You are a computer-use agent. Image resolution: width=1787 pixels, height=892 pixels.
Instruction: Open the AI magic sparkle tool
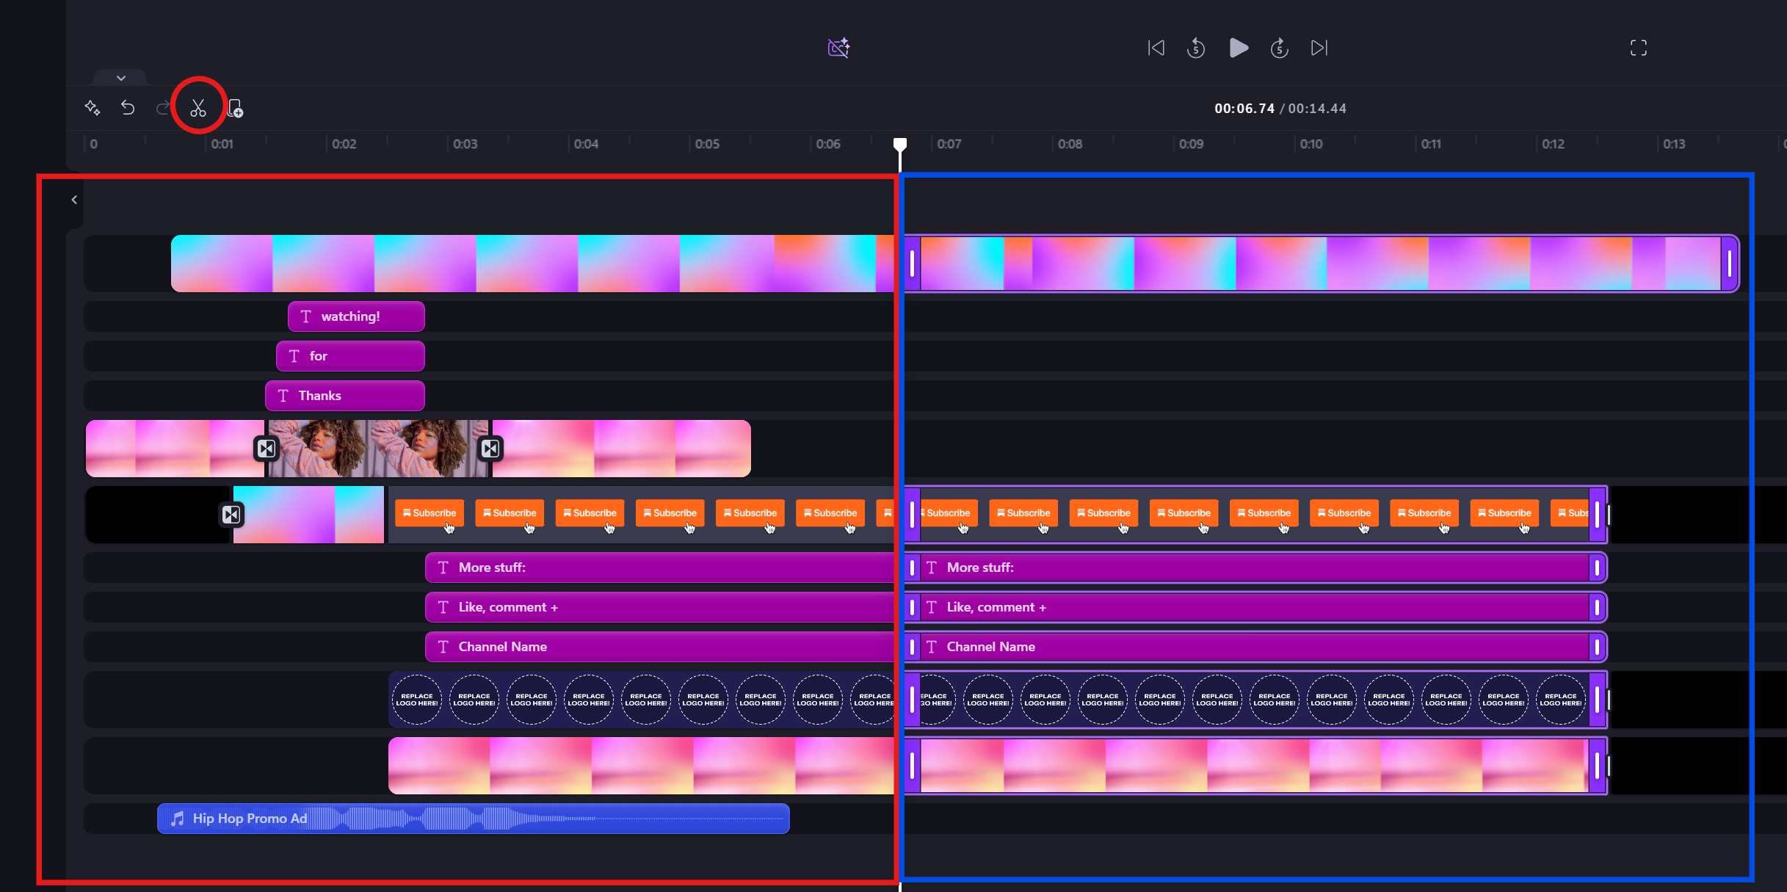(x=93, y=108)
